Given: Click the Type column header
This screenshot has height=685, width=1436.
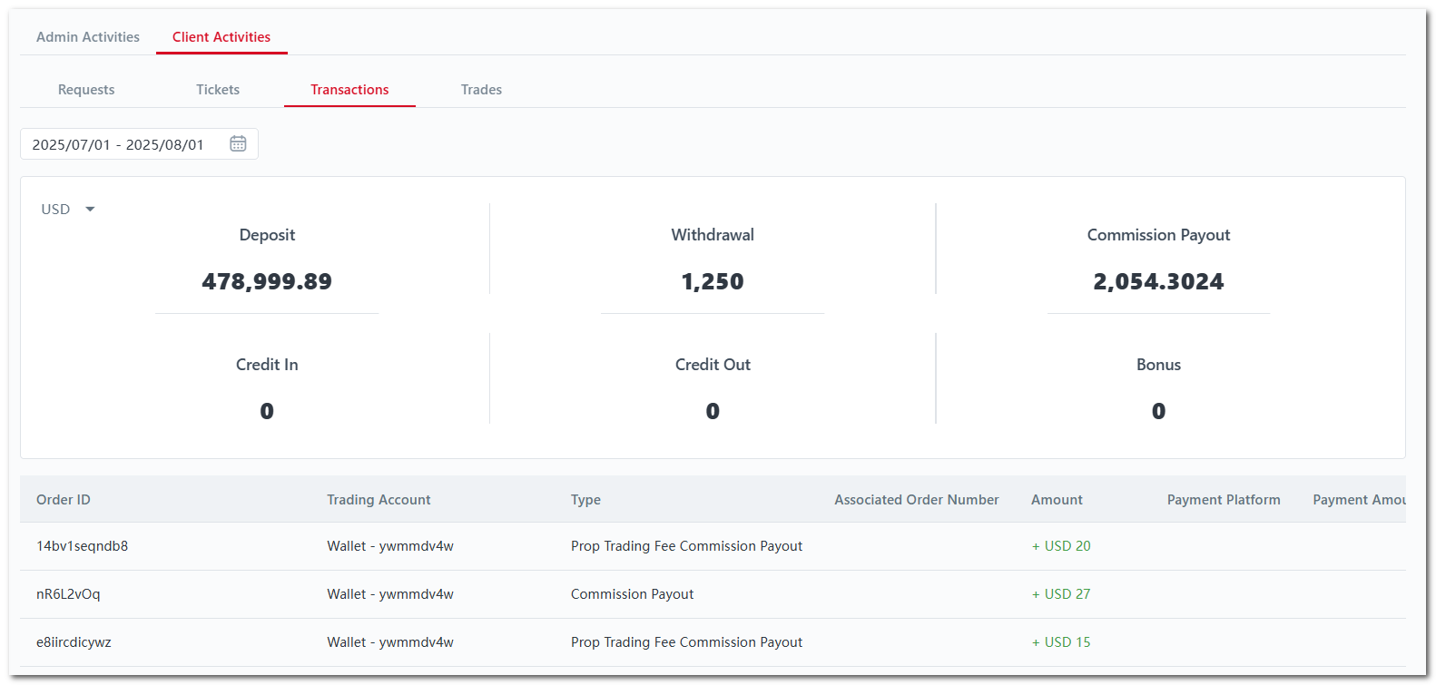Looking at the screenshot, I should coord(585,500).
